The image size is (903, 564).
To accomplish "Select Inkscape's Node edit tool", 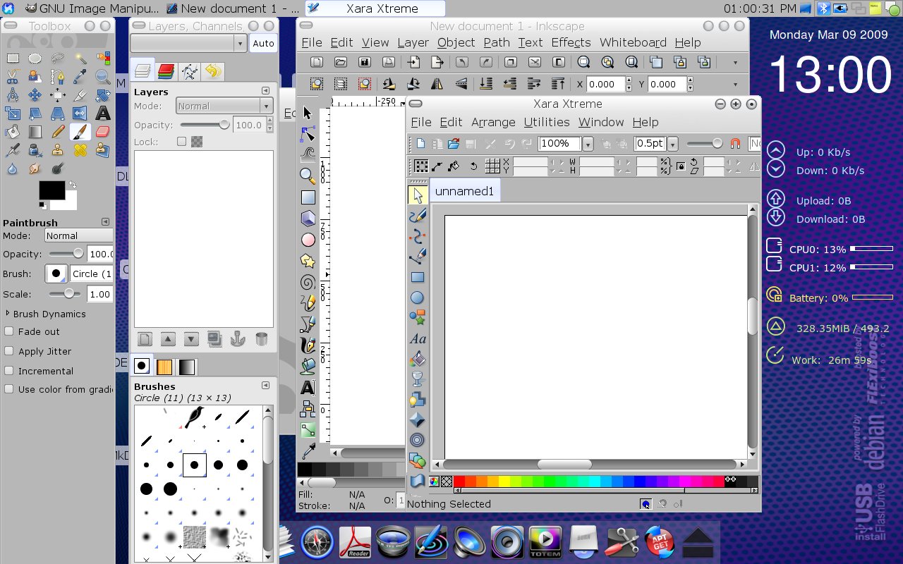I will click(308, 133).
